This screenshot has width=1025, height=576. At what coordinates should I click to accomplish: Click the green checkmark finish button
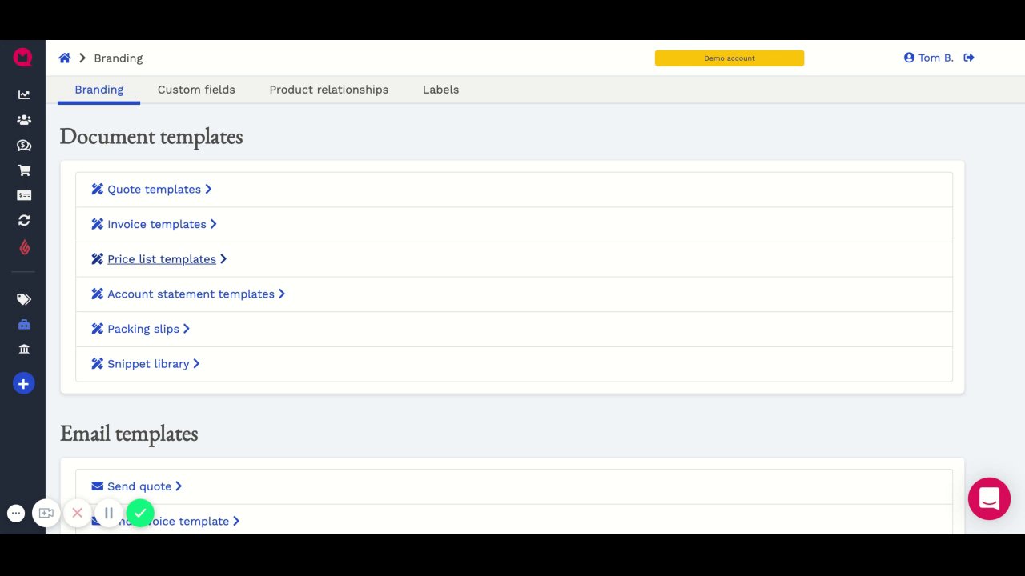(x=140, y=513)
